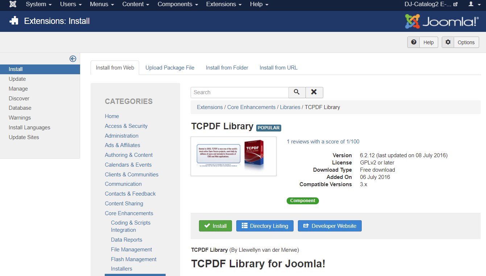Click the Libraries breadcrumb link

[290, 107]
